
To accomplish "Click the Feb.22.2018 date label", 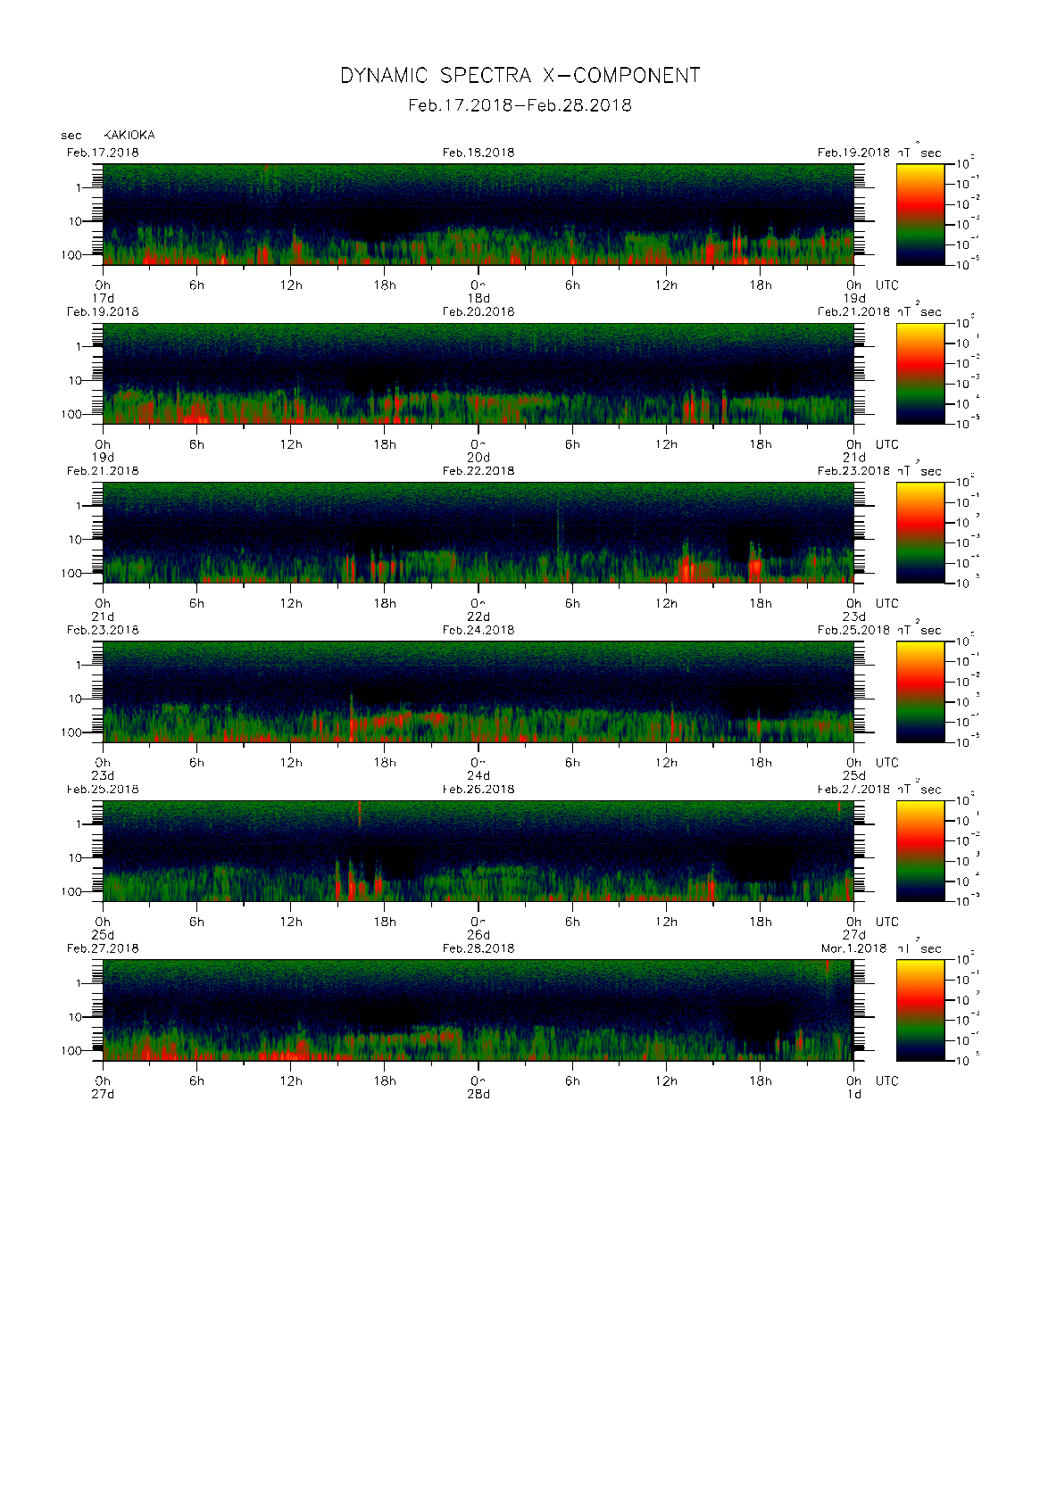I will 478,471.
